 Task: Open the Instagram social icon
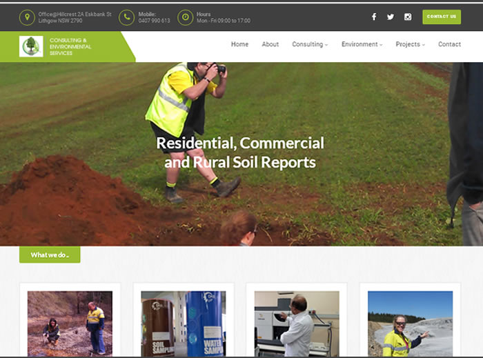pyautogui.click(x=408, y=17)
